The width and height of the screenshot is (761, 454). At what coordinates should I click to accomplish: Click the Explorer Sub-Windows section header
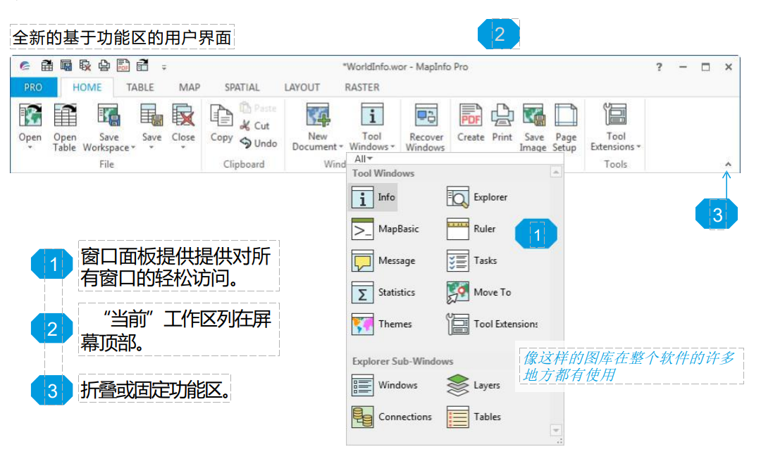click(403, 361)
